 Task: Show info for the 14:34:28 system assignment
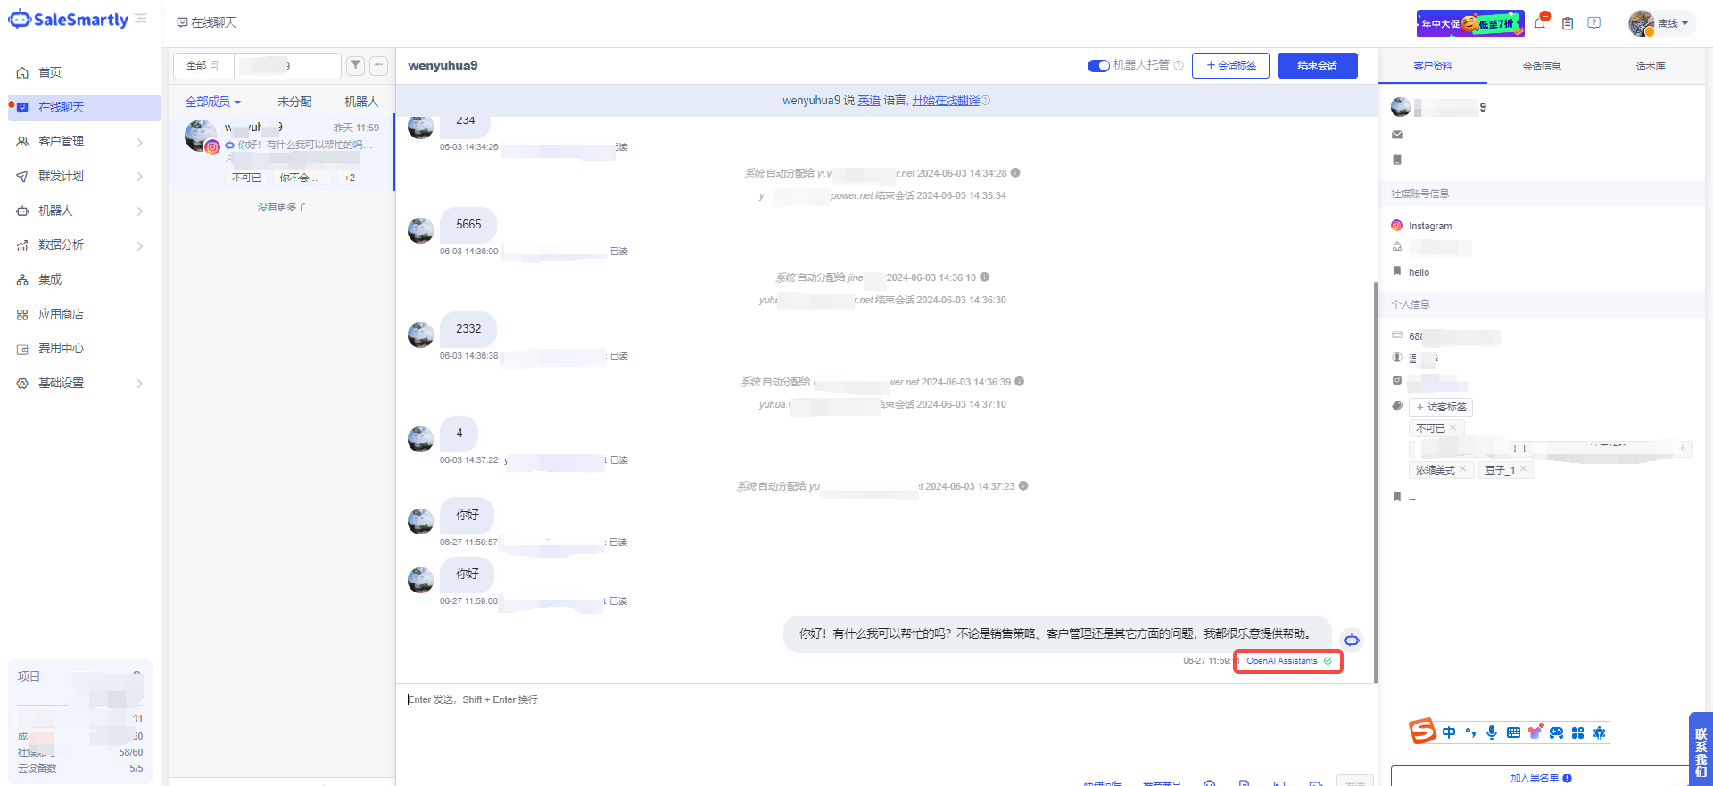point(1015,173)
